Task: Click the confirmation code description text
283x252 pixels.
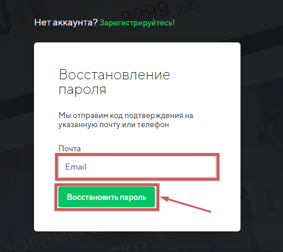Action: pyautogui.click(x=126, y=120)
